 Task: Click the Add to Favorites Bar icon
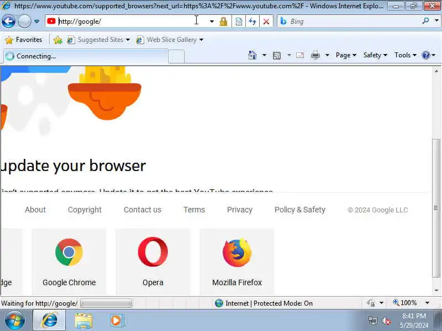[x=58, y=40]
